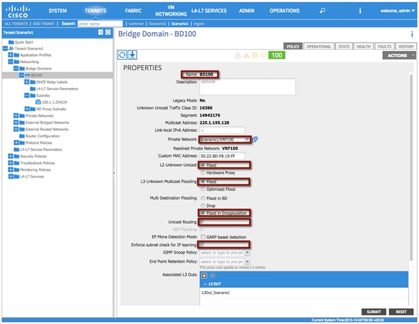This screenshot has width=419, height=324.
Task: Download the bridge domain object
Action: (132, 55)
